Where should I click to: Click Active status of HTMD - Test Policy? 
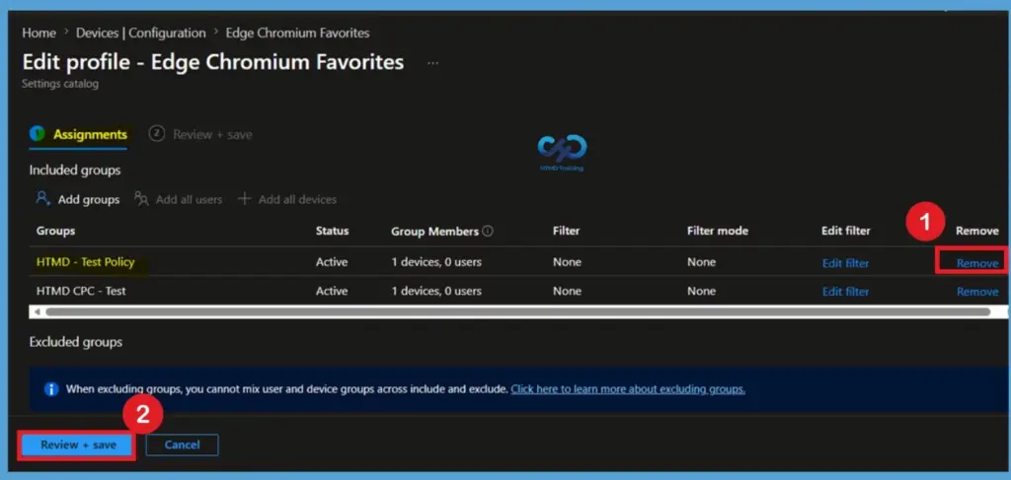pyautogui.click(x=332, y=262)
